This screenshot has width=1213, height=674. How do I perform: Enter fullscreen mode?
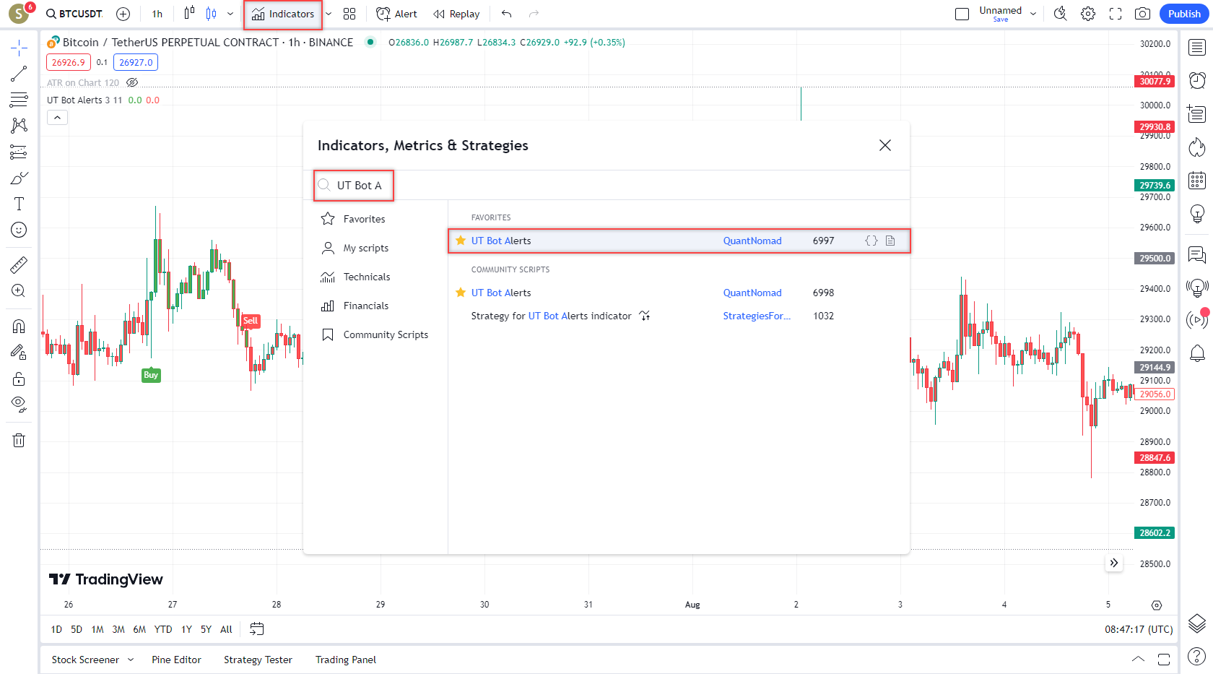coord(1116,14)
